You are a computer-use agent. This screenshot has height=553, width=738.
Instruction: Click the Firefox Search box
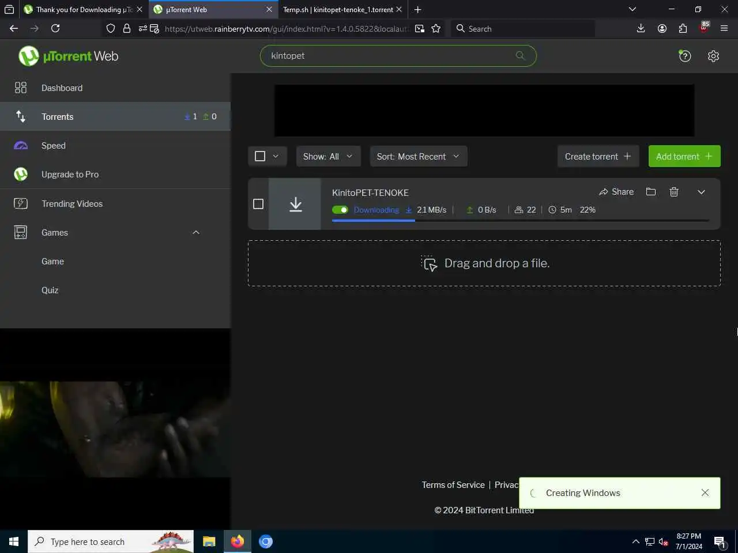(x=523, y=28)
